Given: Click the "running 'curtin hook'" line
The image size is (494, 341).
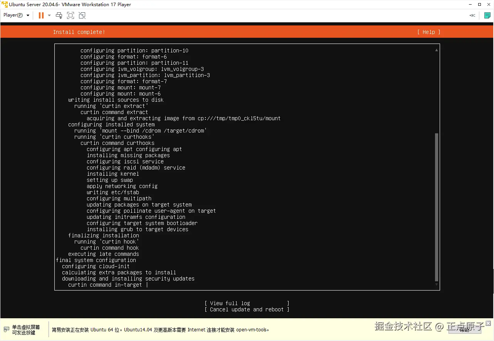Looking at the screenshot, I should click(107, 242).
